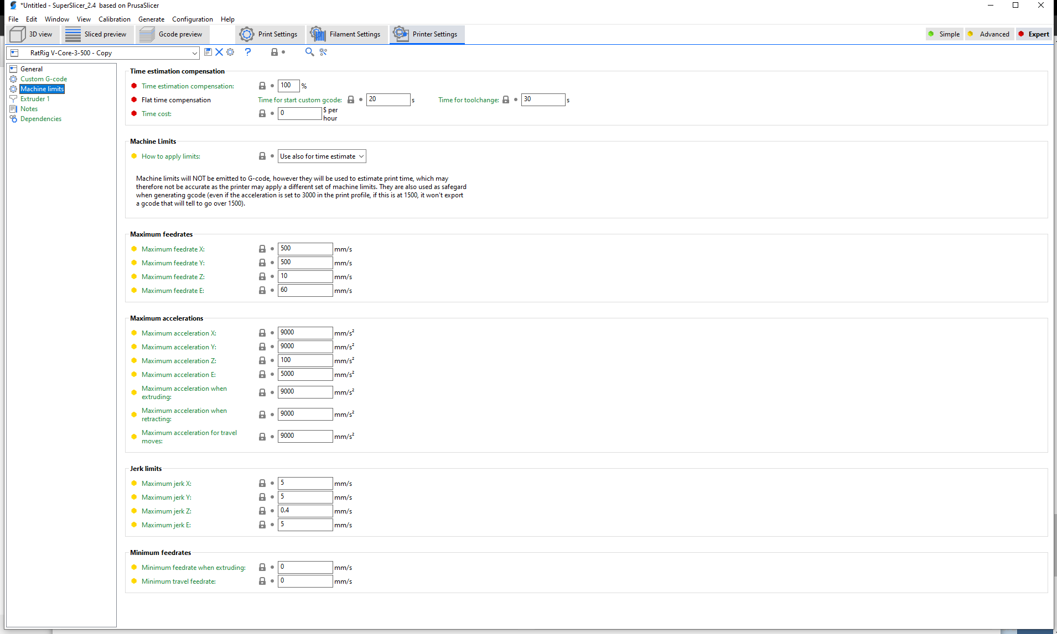1057x634 pixels.
Task: Click lock icon for Time for toolchange
Action: coord(506,100)
